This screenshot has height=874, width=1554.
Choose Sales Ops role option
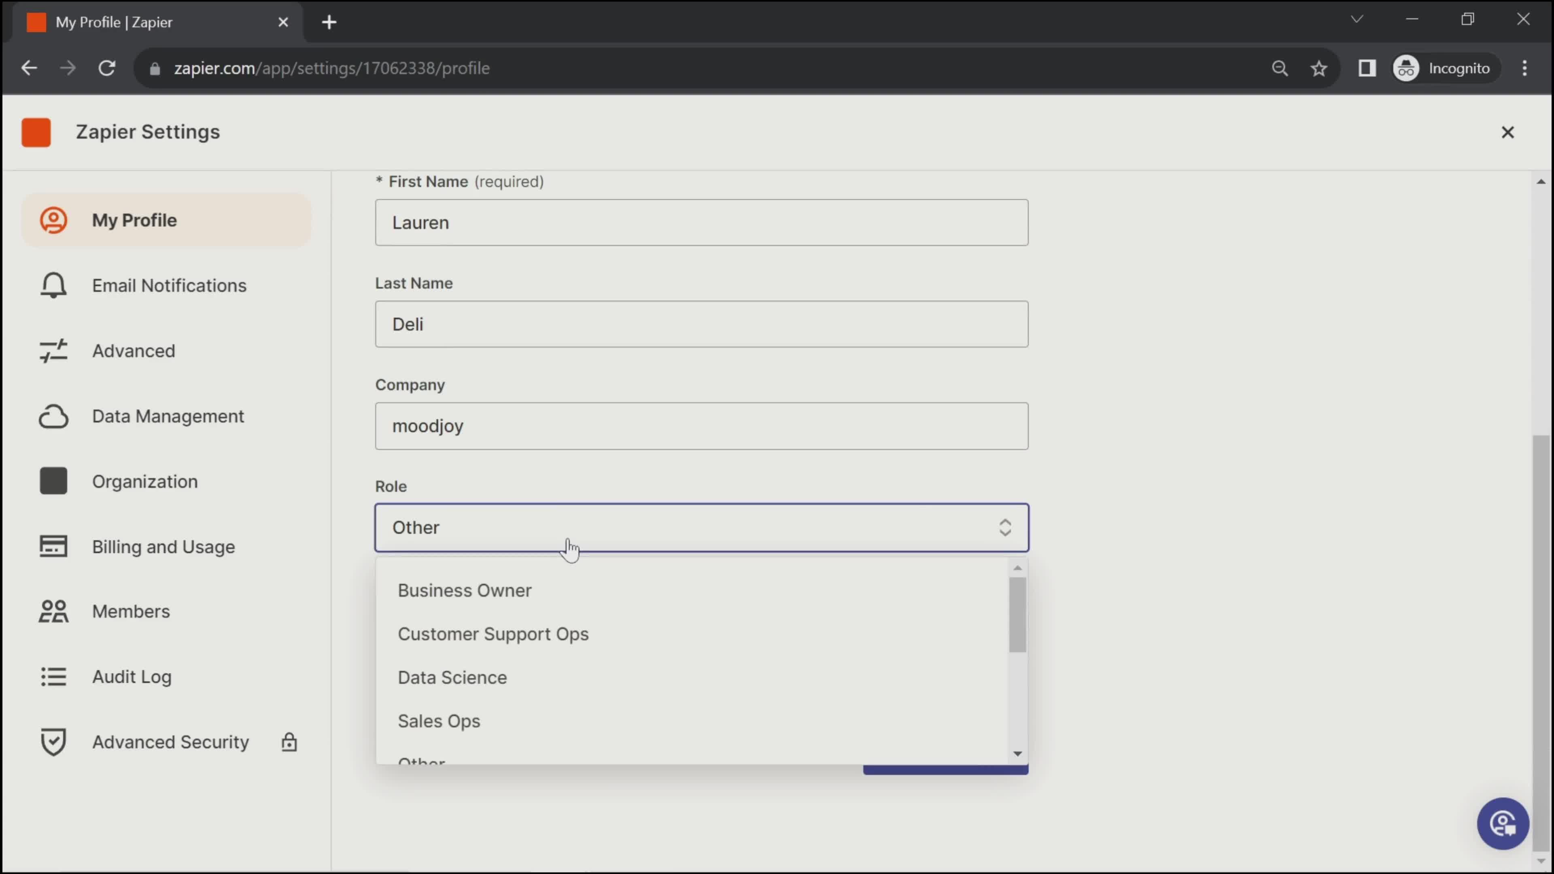click(x=691, y=721)
